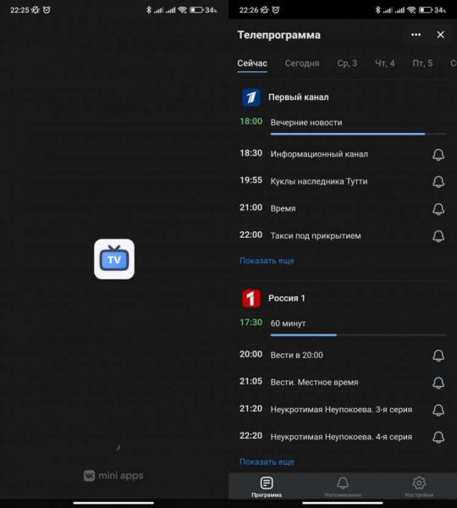457x508 pixels.
Task: Set reminder bell for Вести в 20:00
Action: pos(438,356)
